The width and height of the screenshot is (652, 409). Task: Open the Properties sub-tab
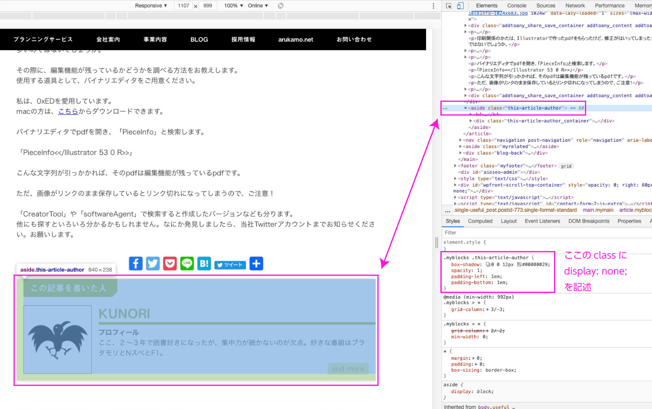629,221
